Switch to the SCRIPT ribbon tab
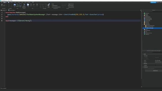 [x=33, y=2]
